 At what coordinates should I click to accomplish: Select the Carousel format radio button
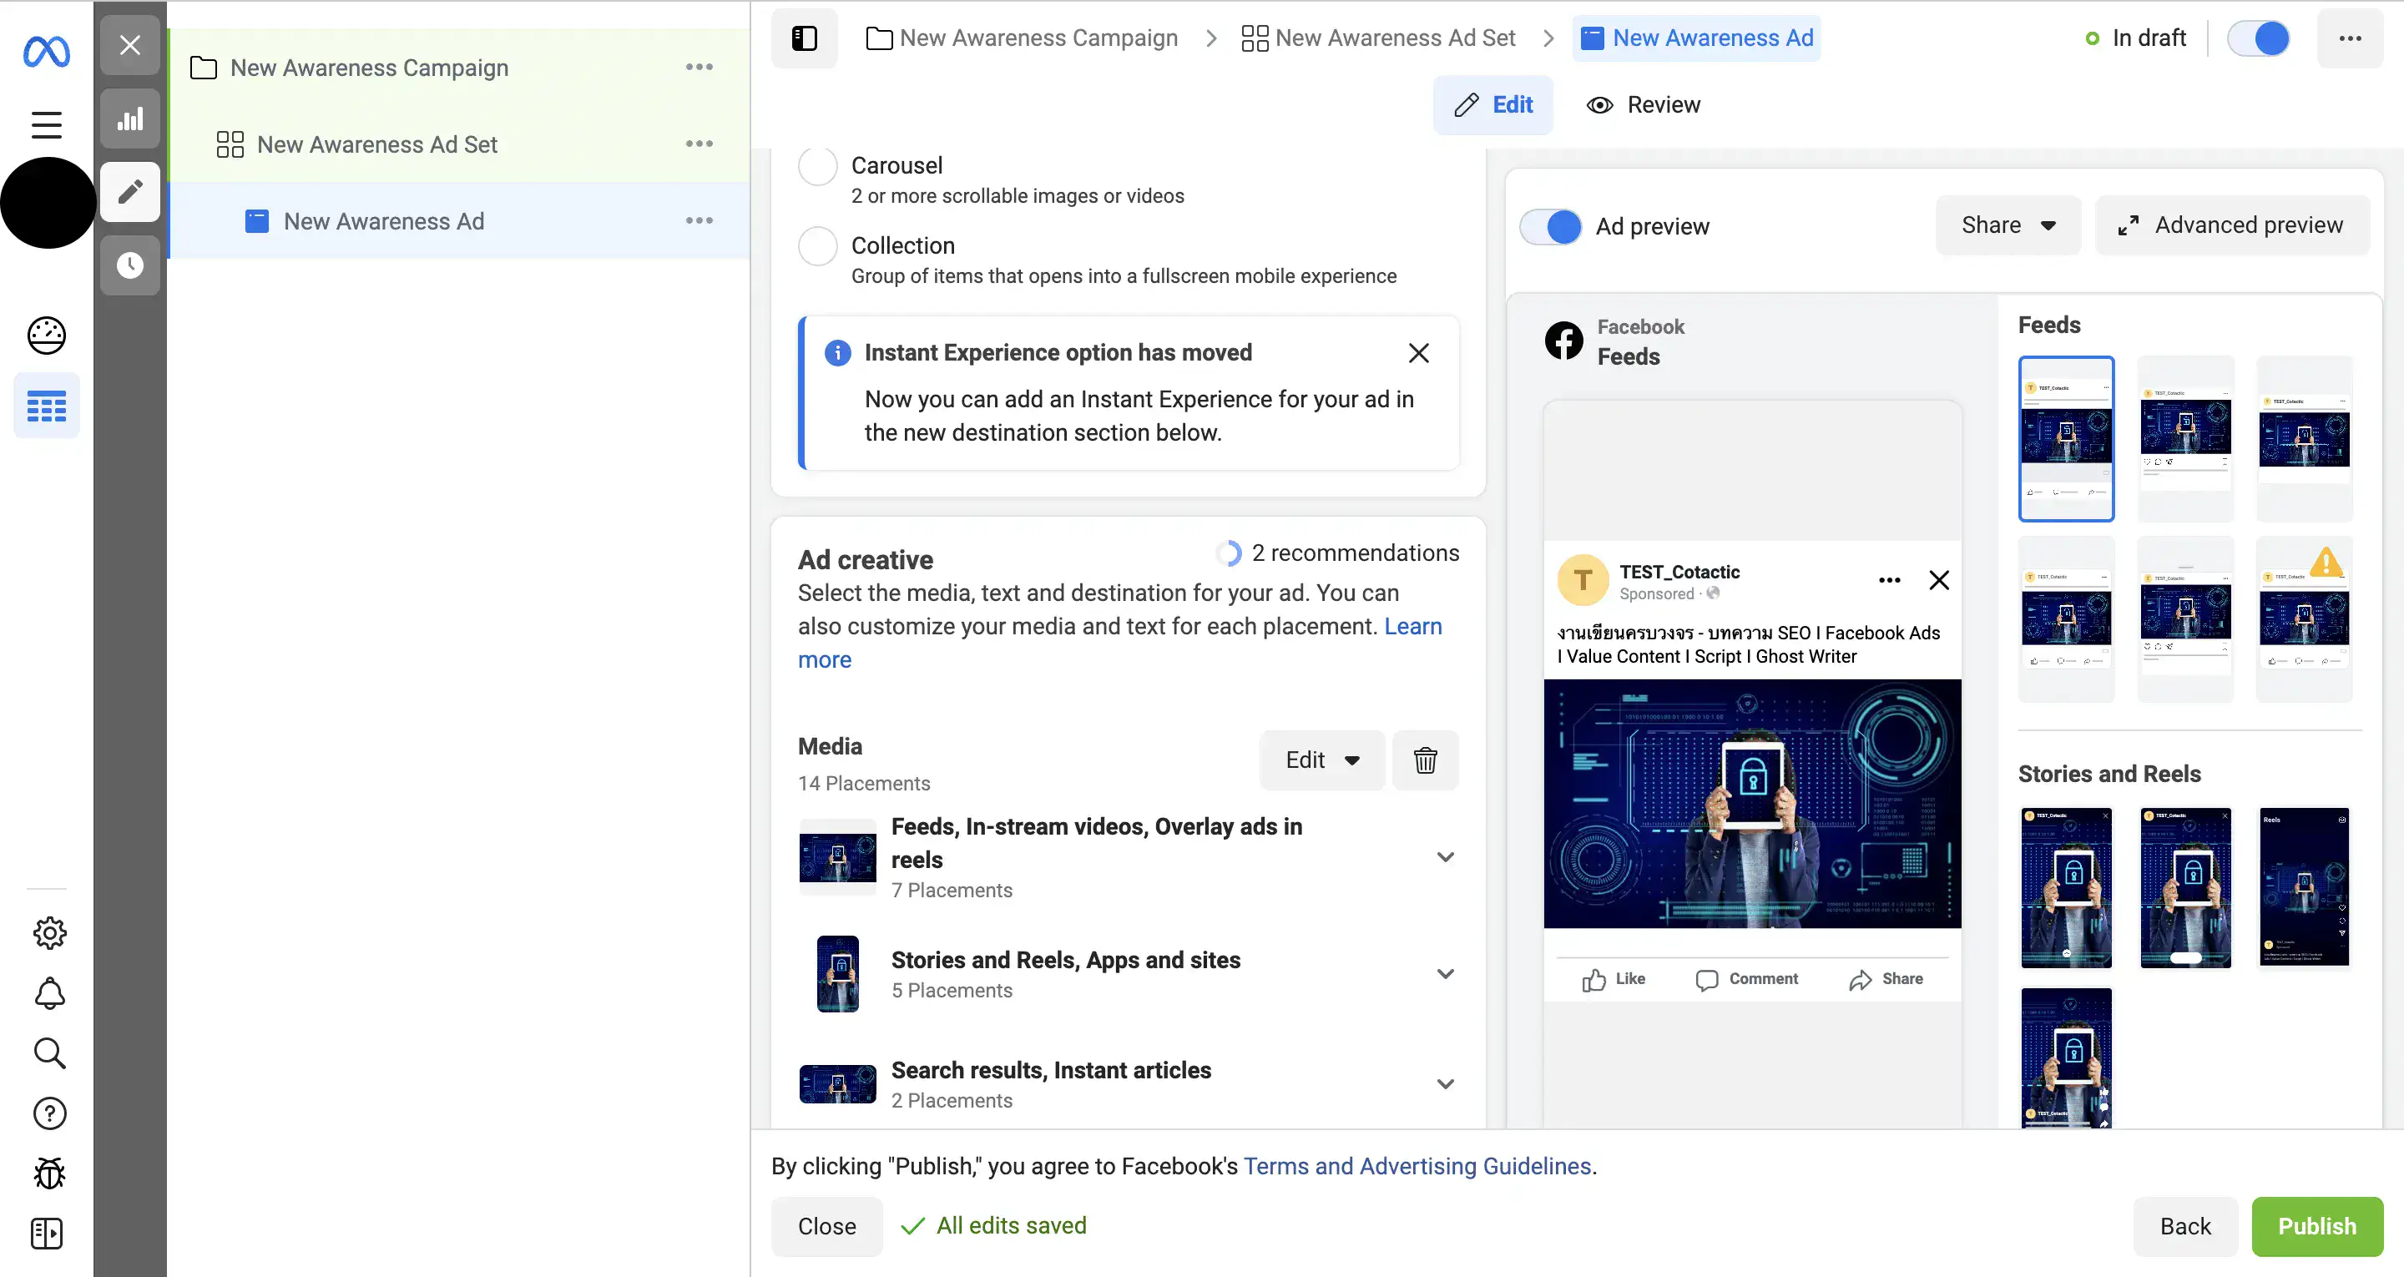pyautogui.click(x=817, y=166)
